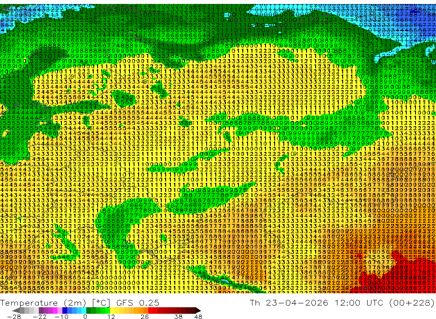Viewport: 436px width, 319px height.
Task: Click the dark blue swatch above -10
Action: click(65, 310)
